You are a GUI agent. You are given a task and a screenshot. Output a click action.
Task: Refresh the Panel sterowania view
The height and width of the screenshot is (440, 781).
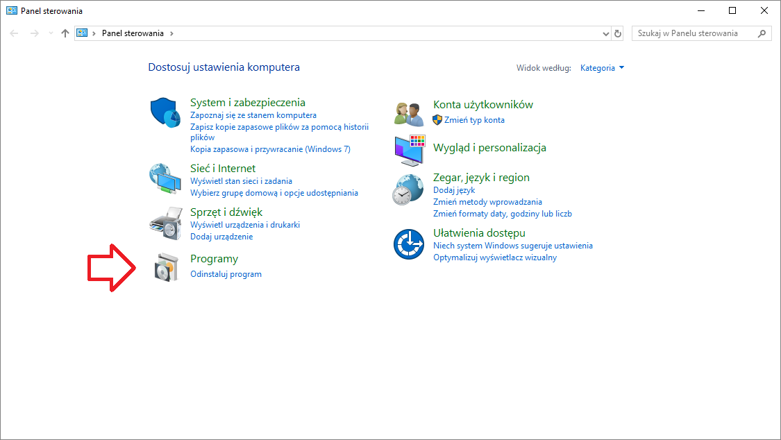click(618, 33)
